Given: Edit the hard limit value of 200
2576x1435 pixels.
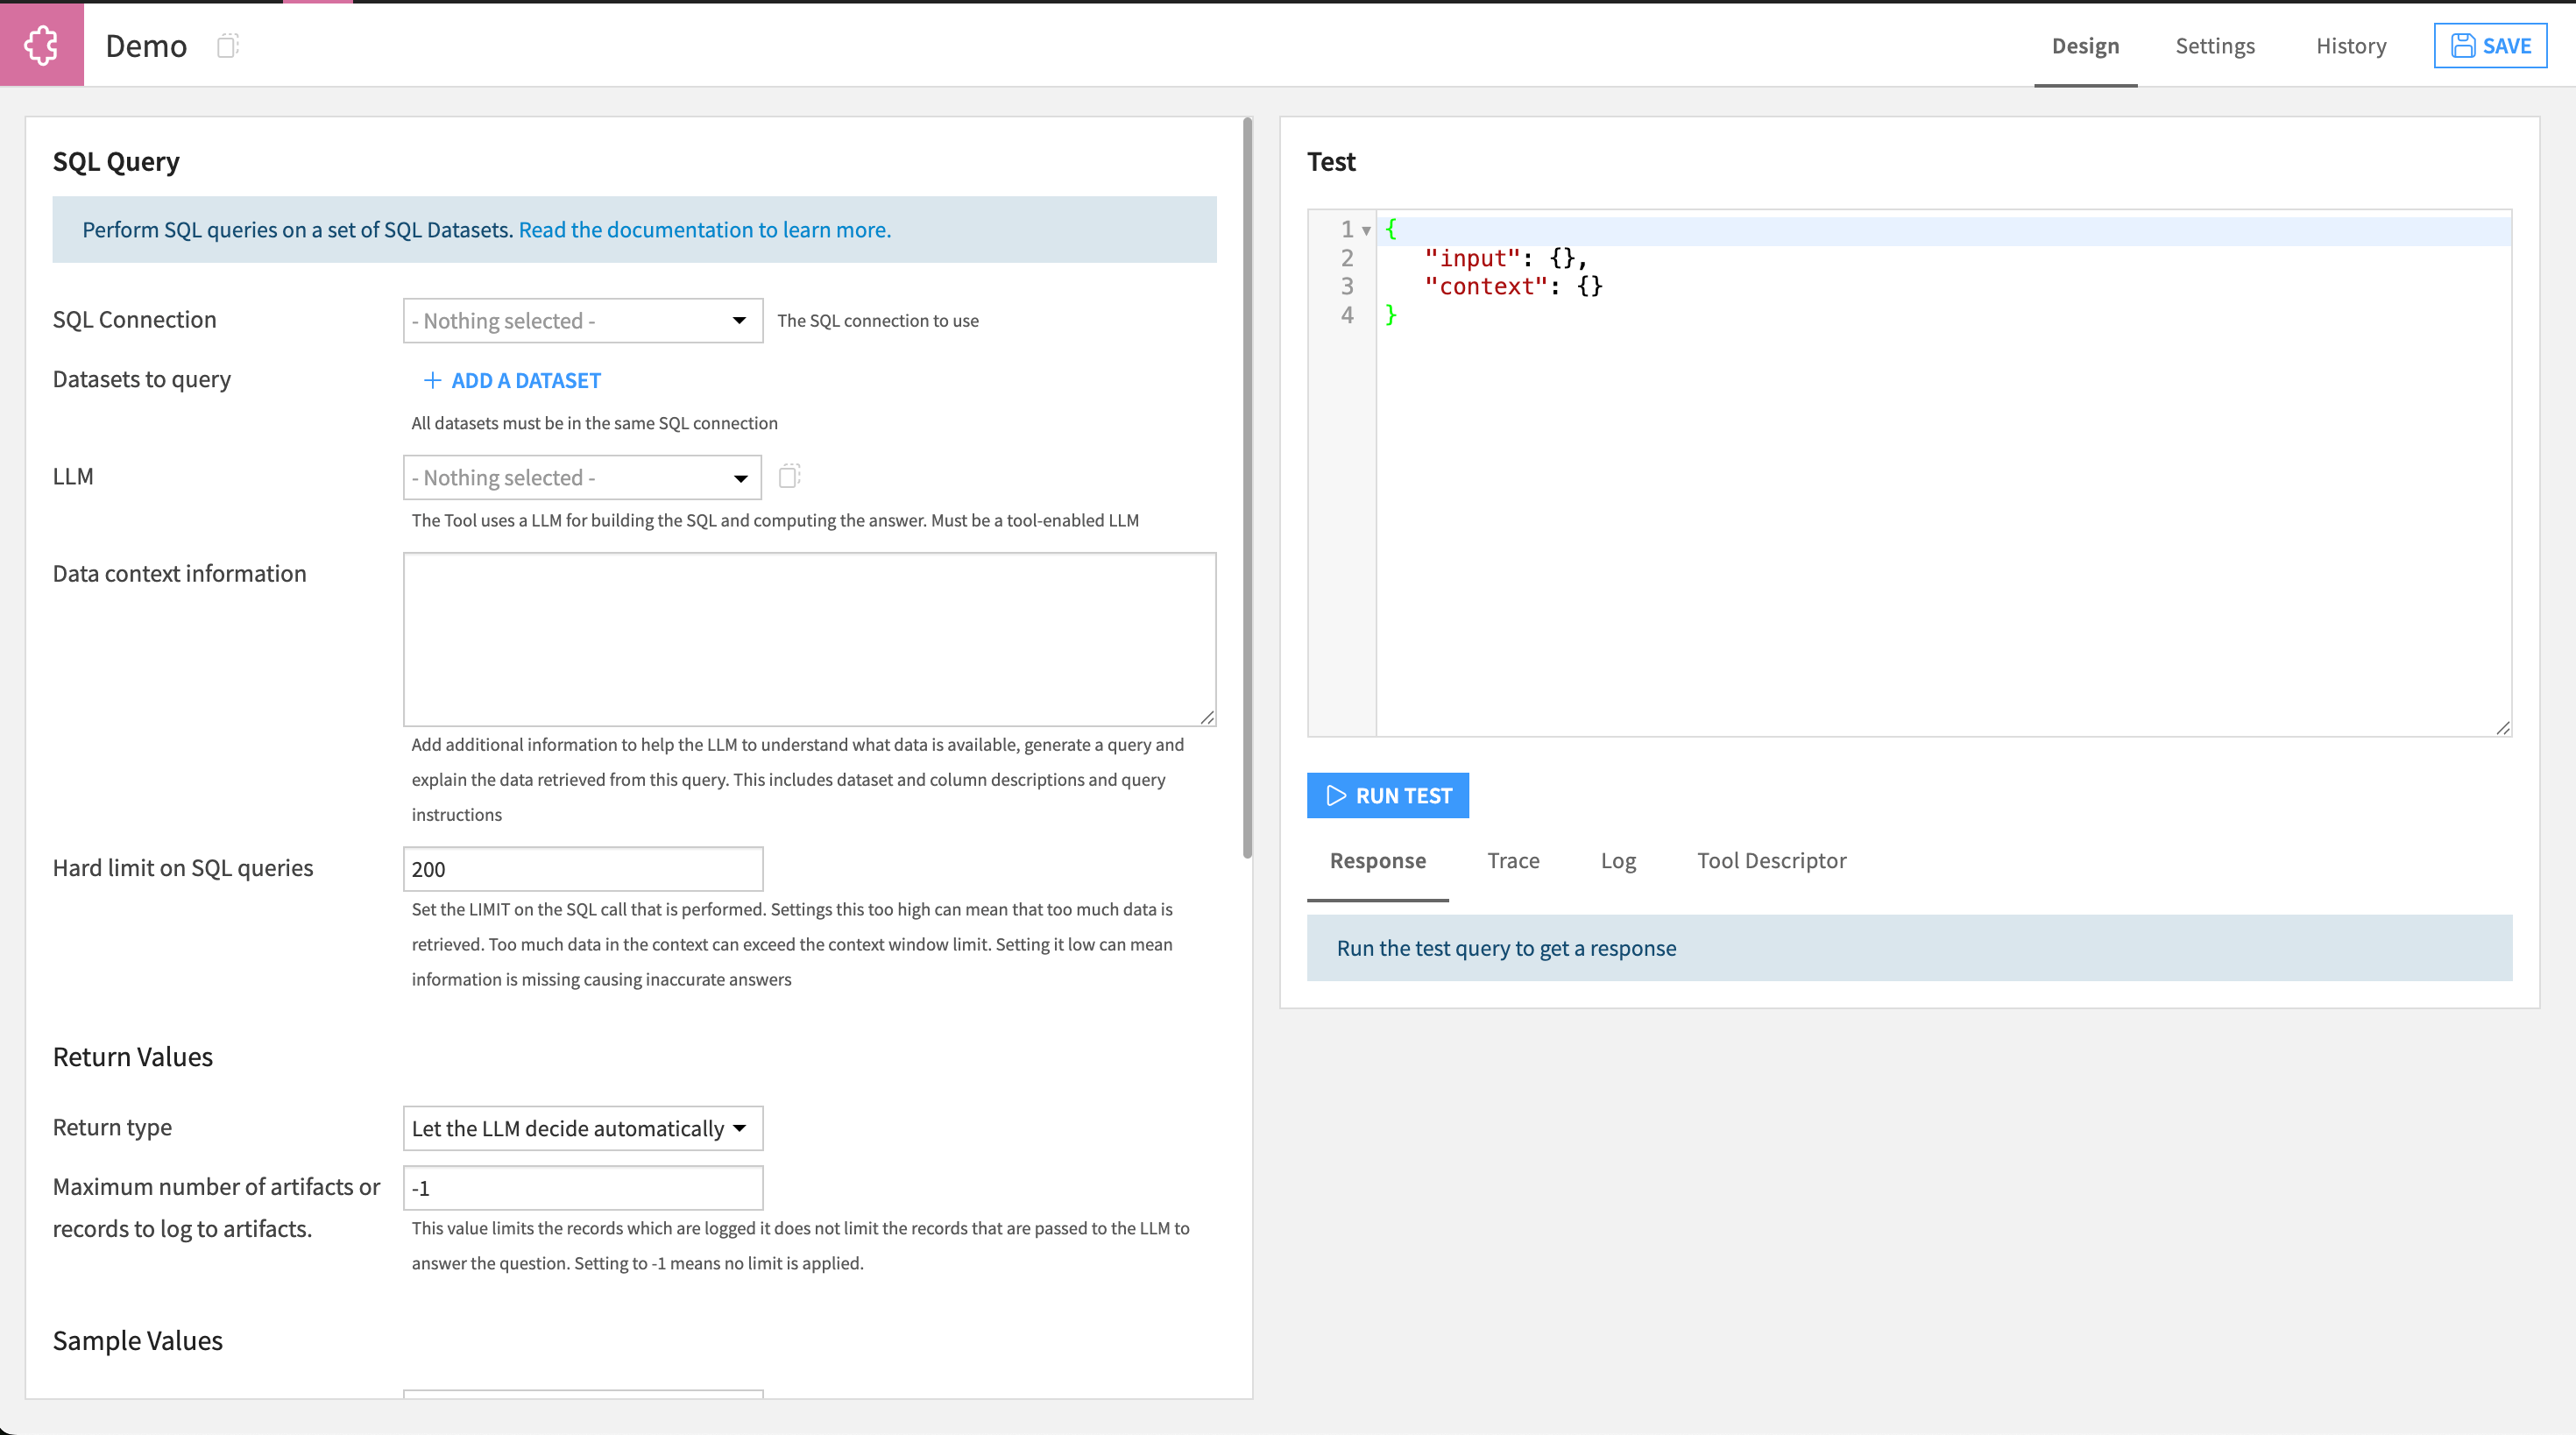Looking at the screenshot, I should pos(582,868).
